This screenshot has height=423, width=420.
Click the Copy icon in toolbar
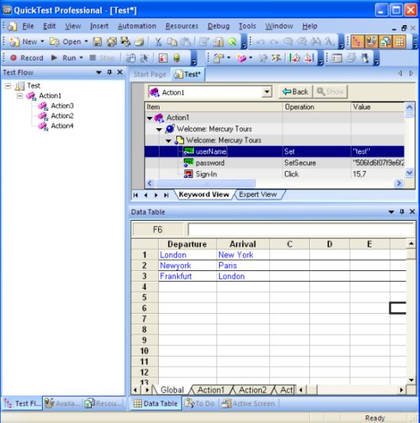pyautogui.click(x=172, y=42)
